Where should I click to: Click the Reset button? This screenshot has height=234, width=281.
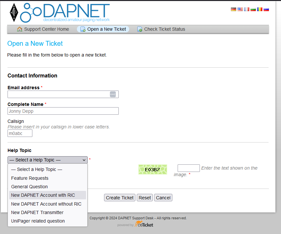145,198
